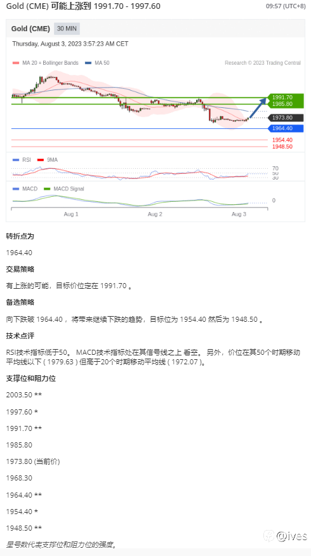Click the 1964.40 ** level in list

click(23, 494)
